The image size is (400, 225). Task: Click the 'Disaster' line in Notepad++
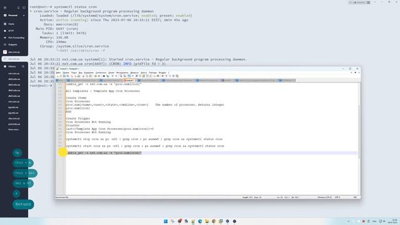(72, 126)
